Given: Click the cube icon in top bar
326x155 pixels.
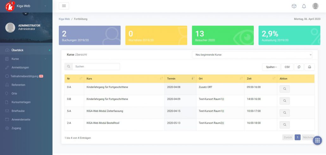Looking at the screenshot, I should 294,6.
